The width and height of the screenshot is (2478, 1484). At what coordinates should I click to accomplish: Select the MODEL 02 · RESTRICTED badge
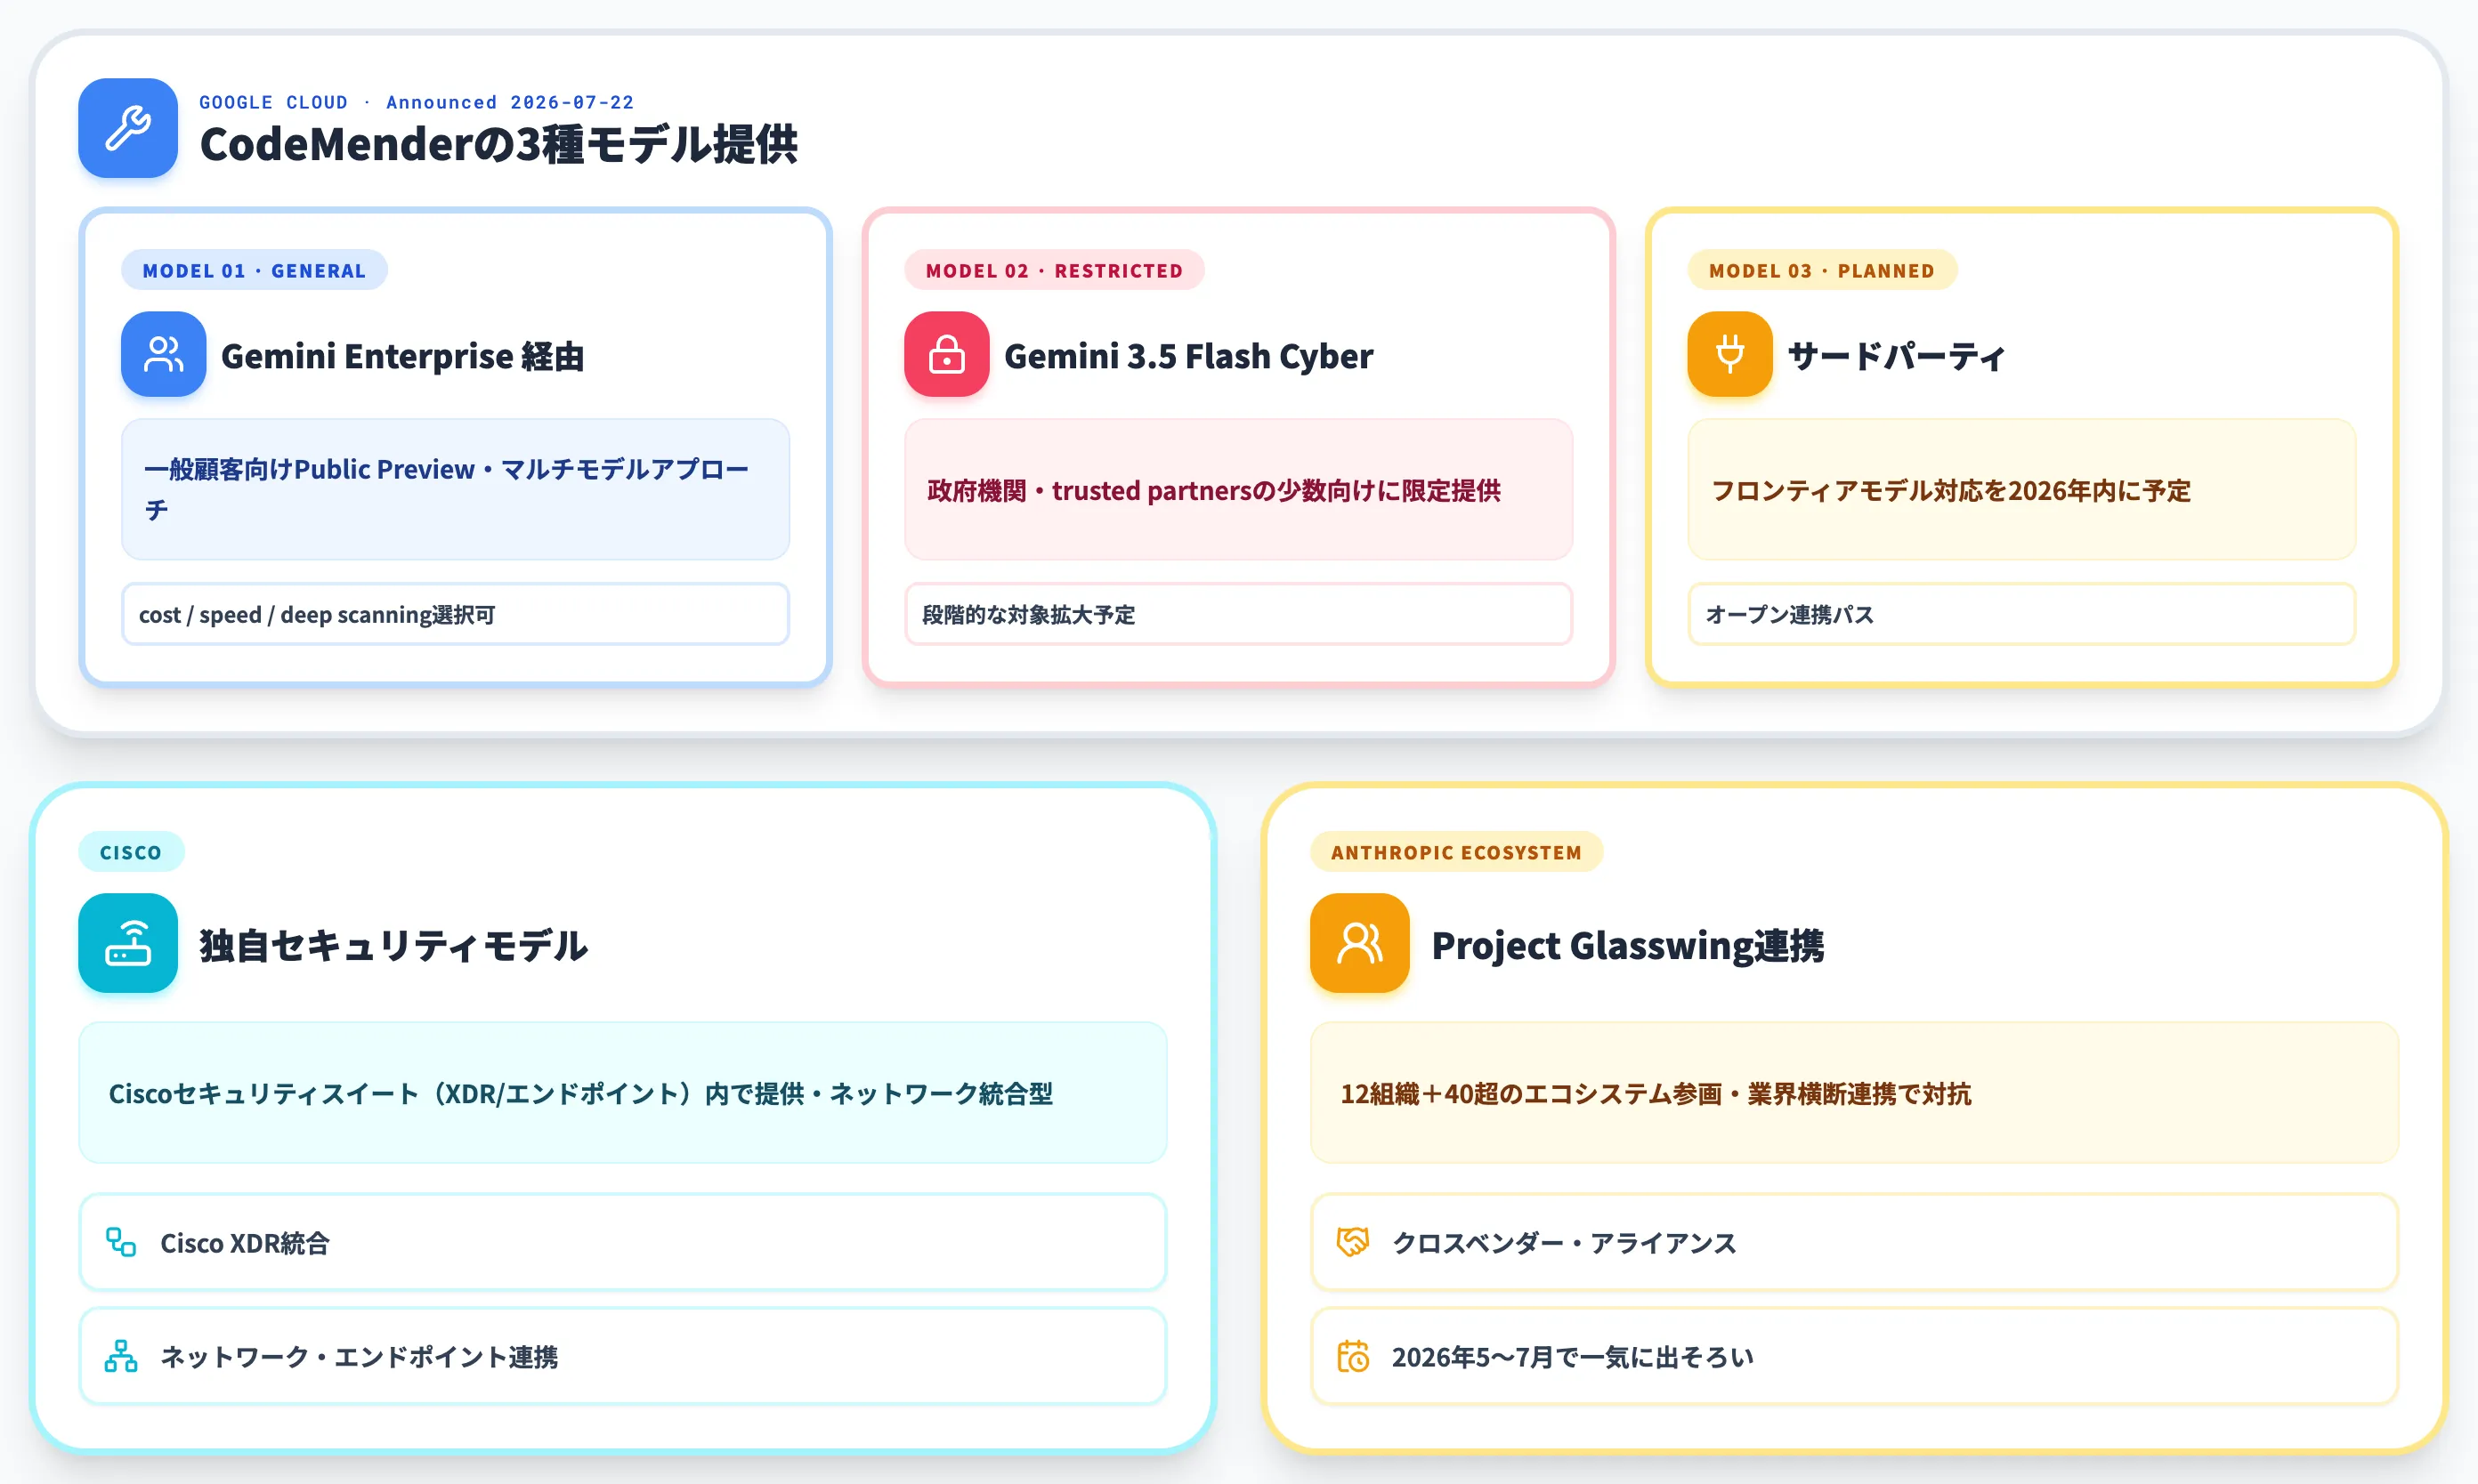pyautogui.click(x=1055, y=270)
